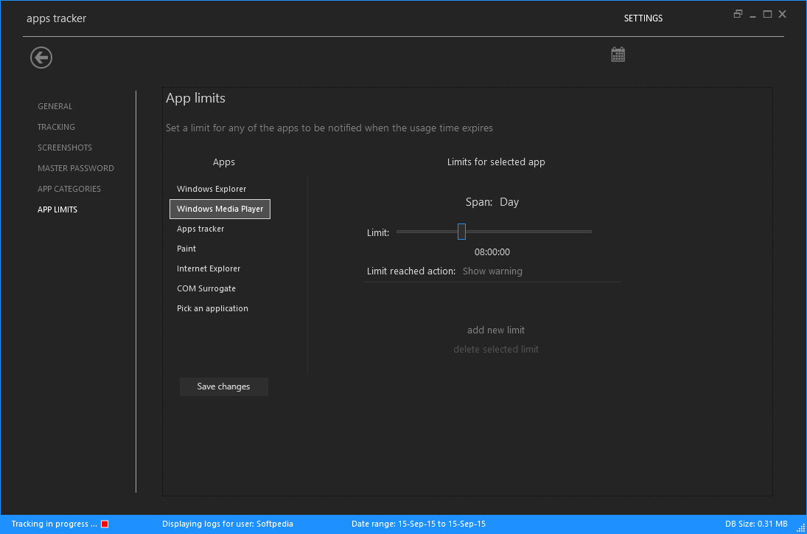Screen dimensions: 807x534
Task: Open Limit reached action Show warning dropdown
Action: [492, 271]
